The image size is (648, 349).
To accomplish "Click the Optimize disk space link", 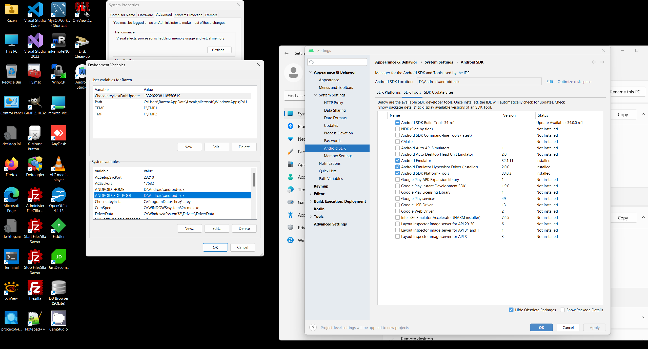I will point(574,81).
